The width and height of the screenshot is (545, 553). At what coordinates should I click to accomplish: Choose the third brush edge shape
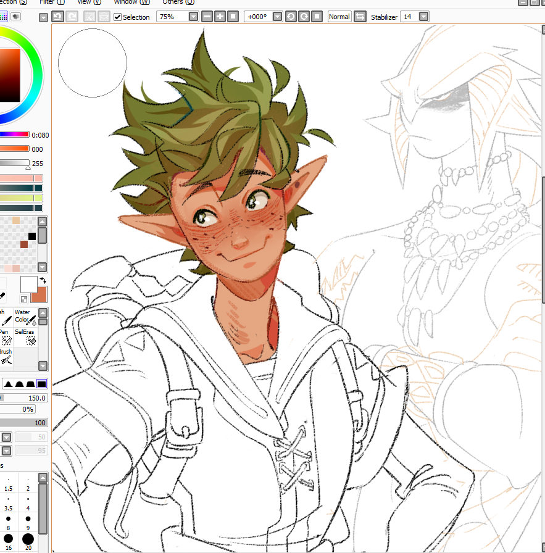[x=31, y=384]
